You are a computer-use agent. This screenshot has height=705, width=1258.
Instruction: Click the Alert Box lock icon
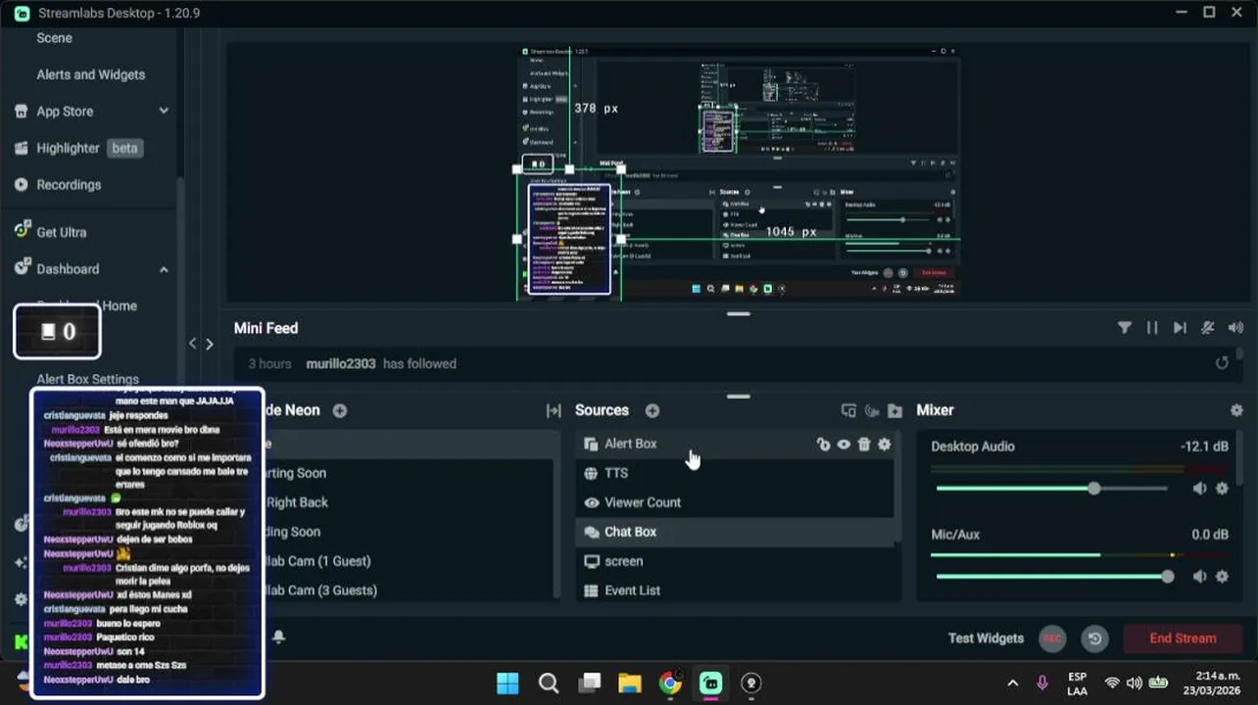(823, 444)
